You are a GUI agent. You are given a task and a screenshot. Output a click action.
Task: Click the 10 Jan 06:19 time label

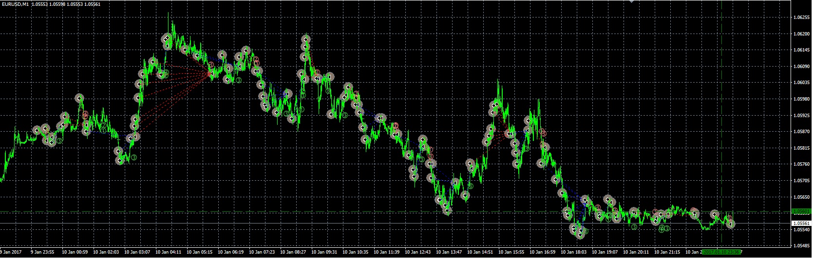pyautogui.click(x=231, y=253)
